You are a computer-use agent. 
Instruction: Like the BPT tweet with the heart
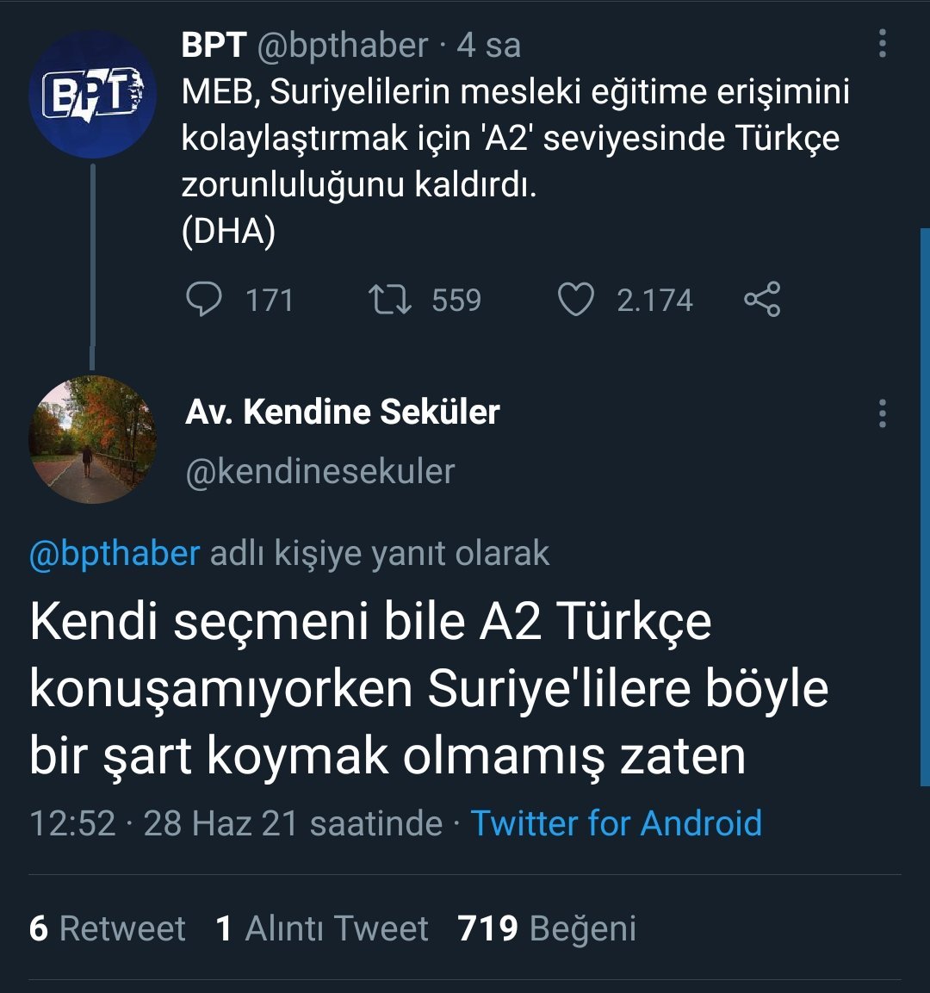[576, 300]
